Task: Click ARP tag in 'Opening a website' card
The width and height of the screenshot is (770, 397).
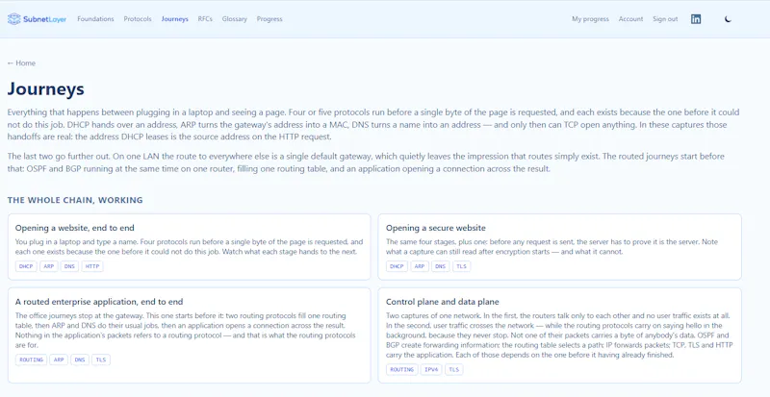Action: [x=49, y=266]
